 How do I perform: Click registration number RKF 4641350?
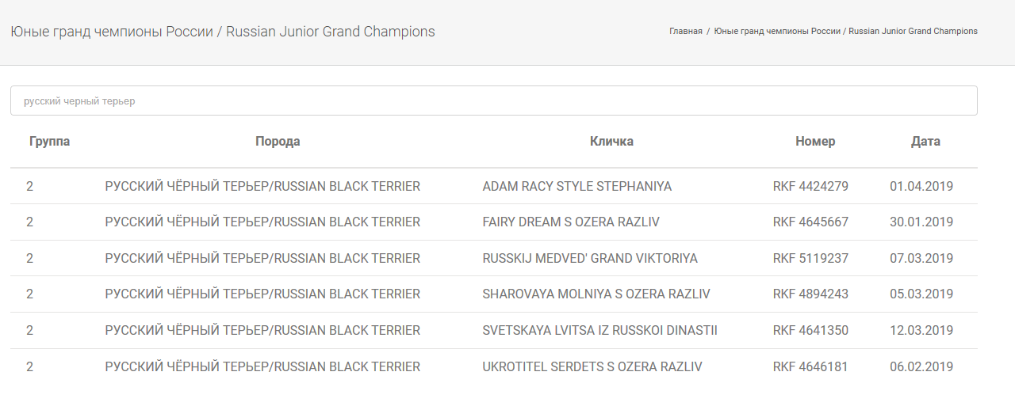point(810,331)
